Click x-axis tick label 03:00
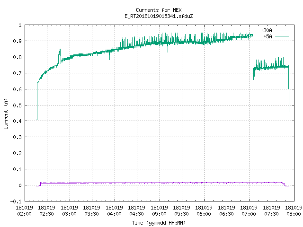Image resolution: width=303 pixels, height=227 pixels. click(x=69, y=214)
